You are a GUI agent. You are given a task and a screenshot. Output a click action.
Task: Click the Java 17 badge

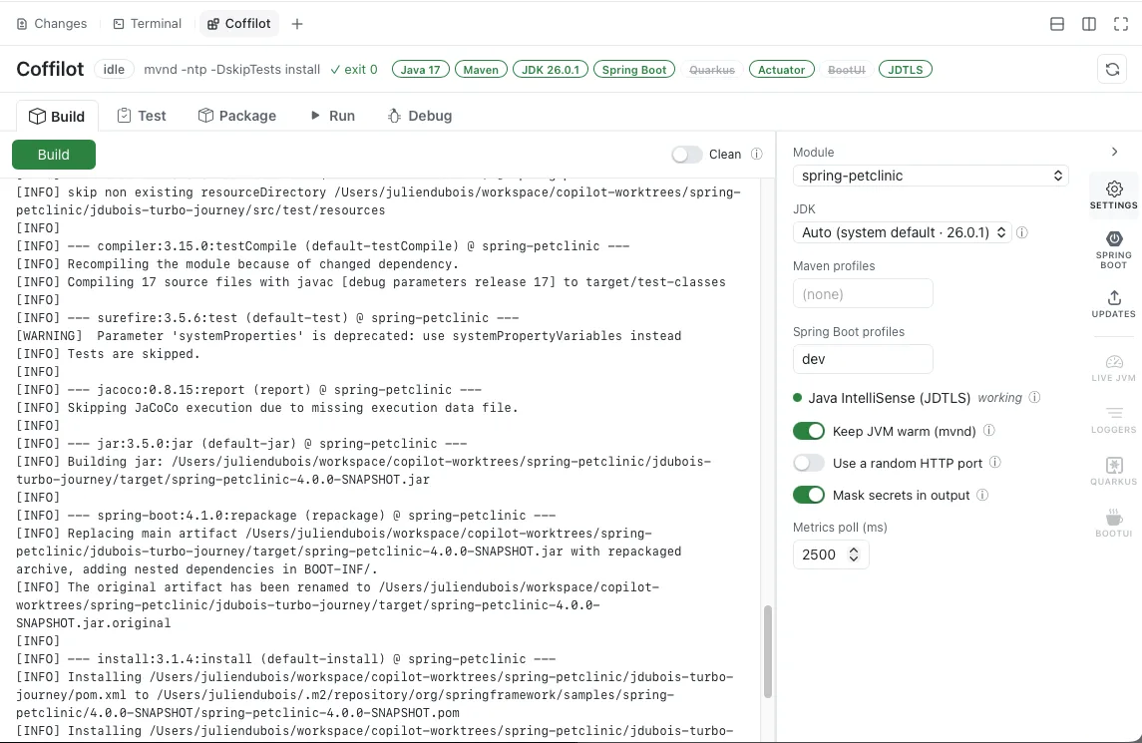(420, 70)
